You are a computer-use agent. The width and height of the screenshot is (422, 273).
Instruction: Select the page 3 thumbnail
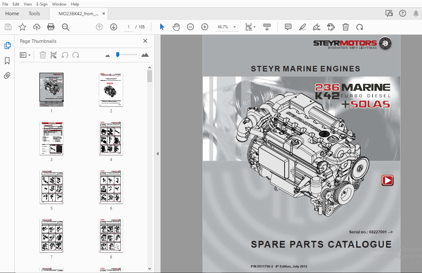51,138
